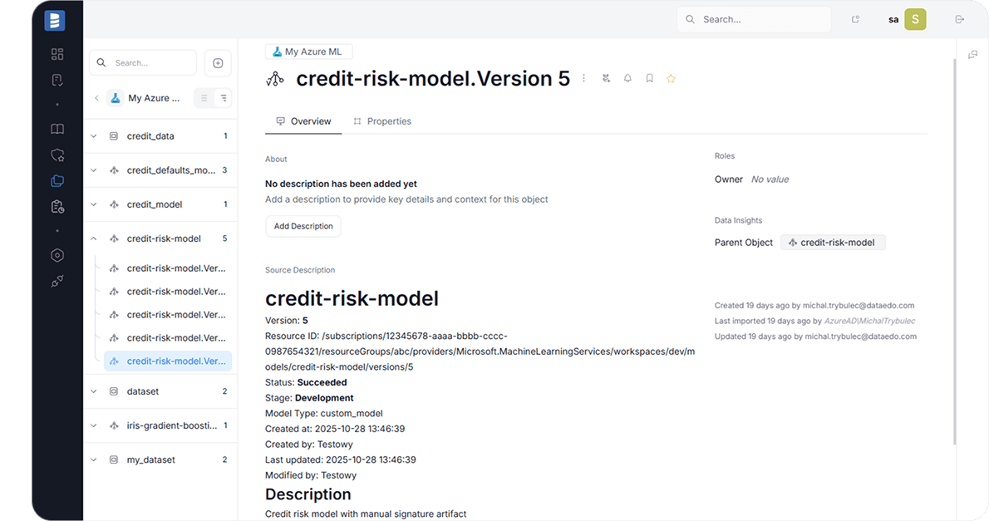Screen dimensions: 989x521
Task: Expand the my_dataset tree node
Action: [94, 460]
